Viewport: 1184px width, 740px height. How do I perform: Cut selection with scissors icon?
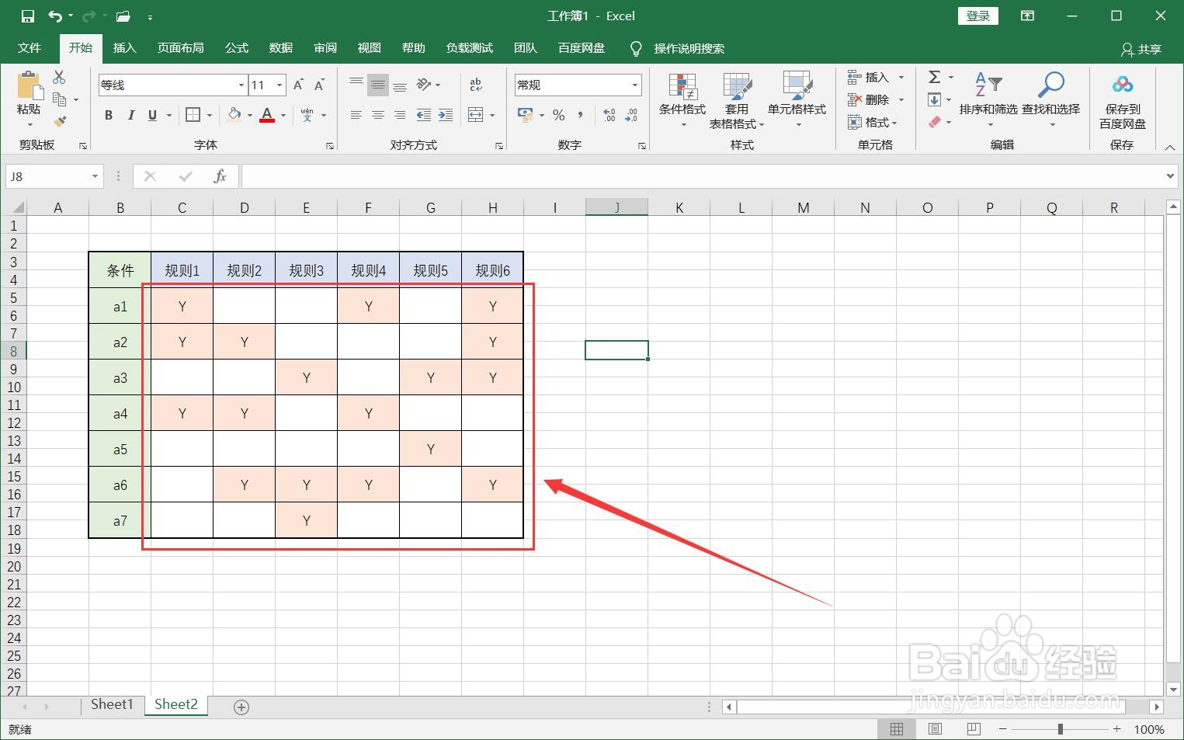pyautogui.click(x=59, y=78)
